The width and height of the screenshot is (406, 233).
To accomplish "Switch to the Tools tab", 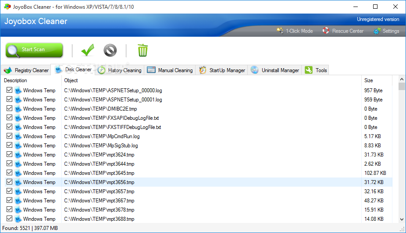I will coord(315,70).
